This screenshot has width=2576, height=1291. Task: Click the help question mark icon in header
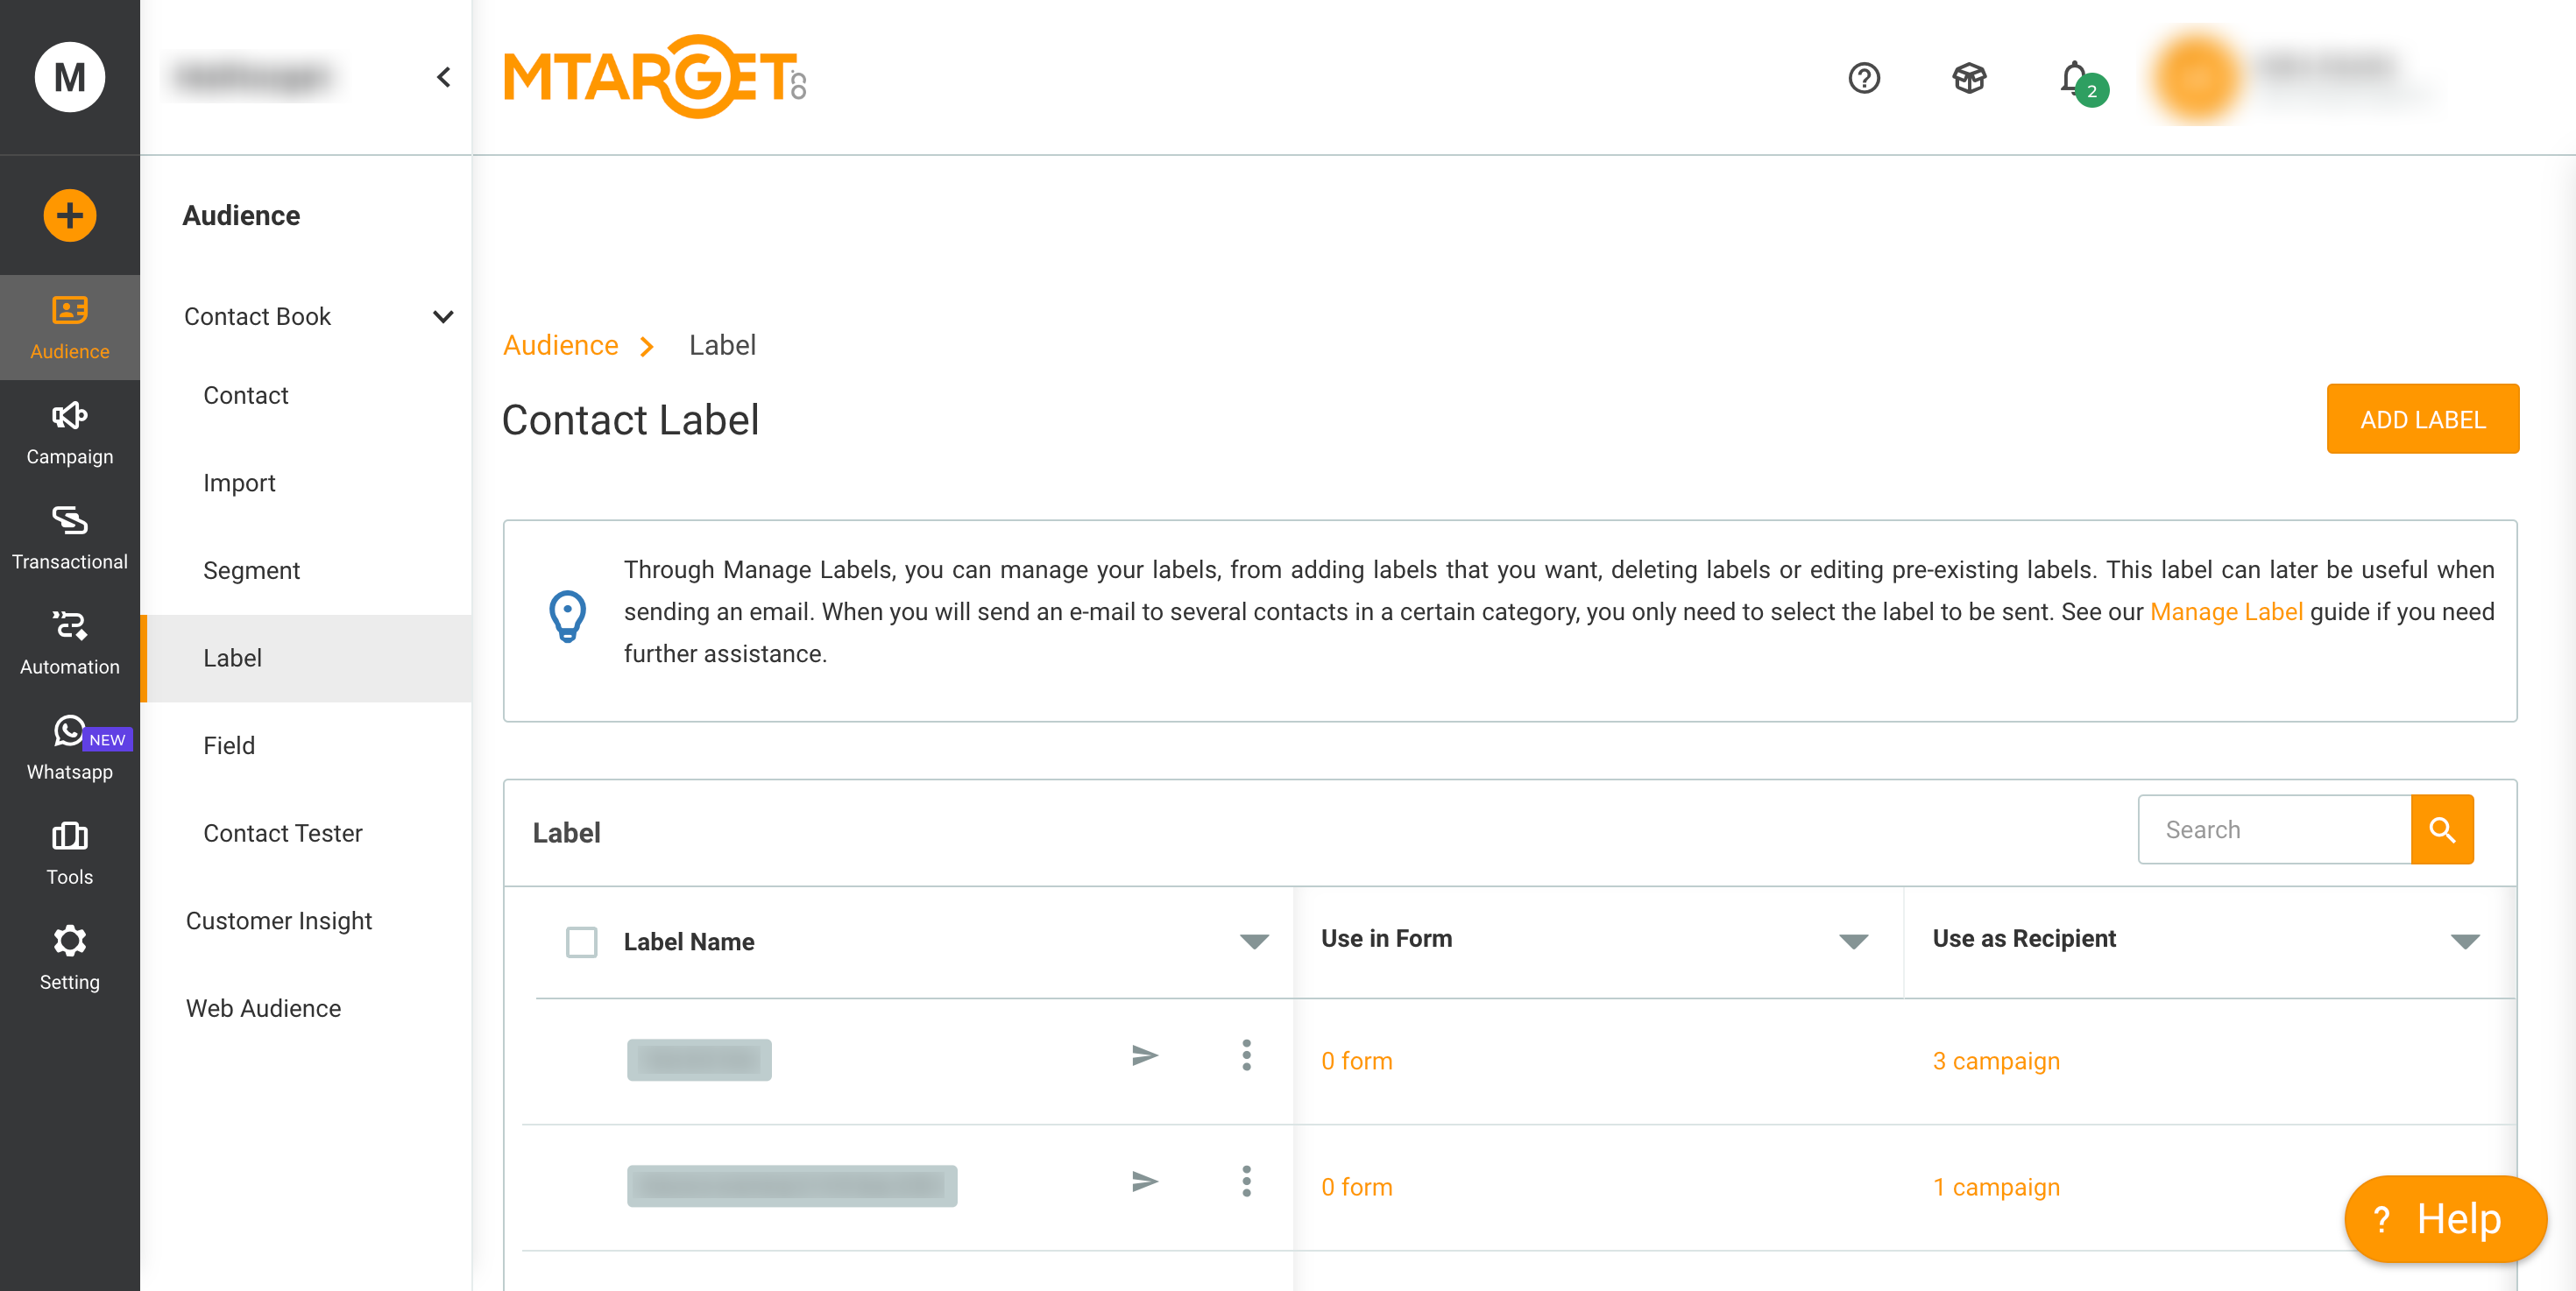(1864, 77)
